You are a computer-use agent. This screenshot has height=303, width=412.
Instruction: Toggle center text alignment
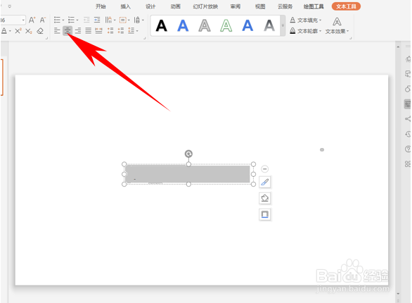point(67,31)
